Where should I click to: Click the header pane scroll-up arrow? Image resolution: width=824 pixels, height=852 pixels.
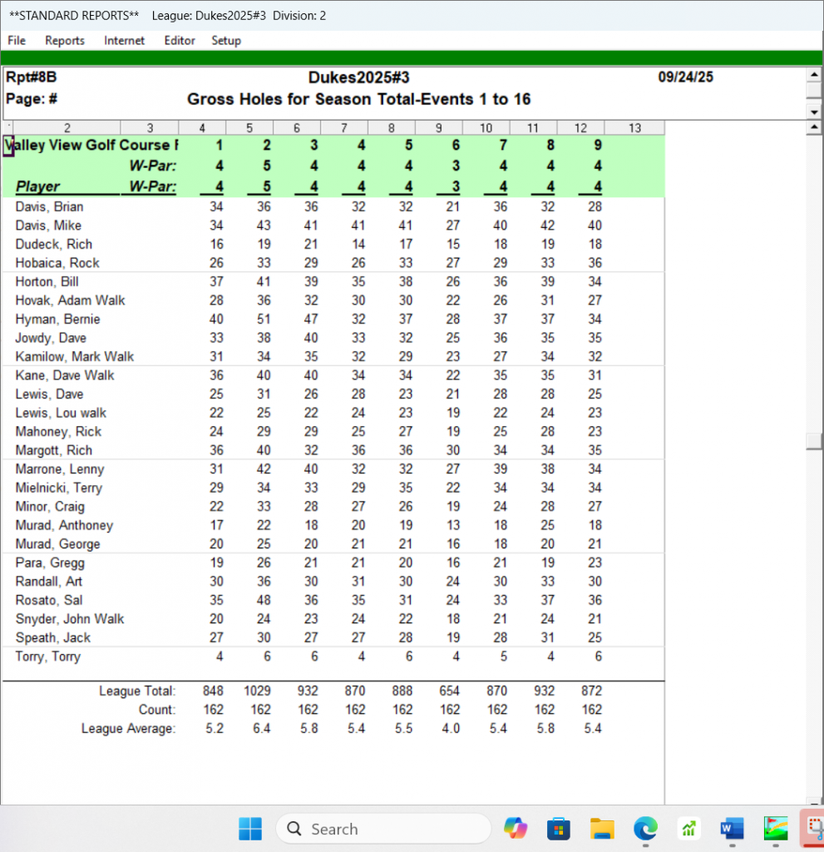(815, 75)
